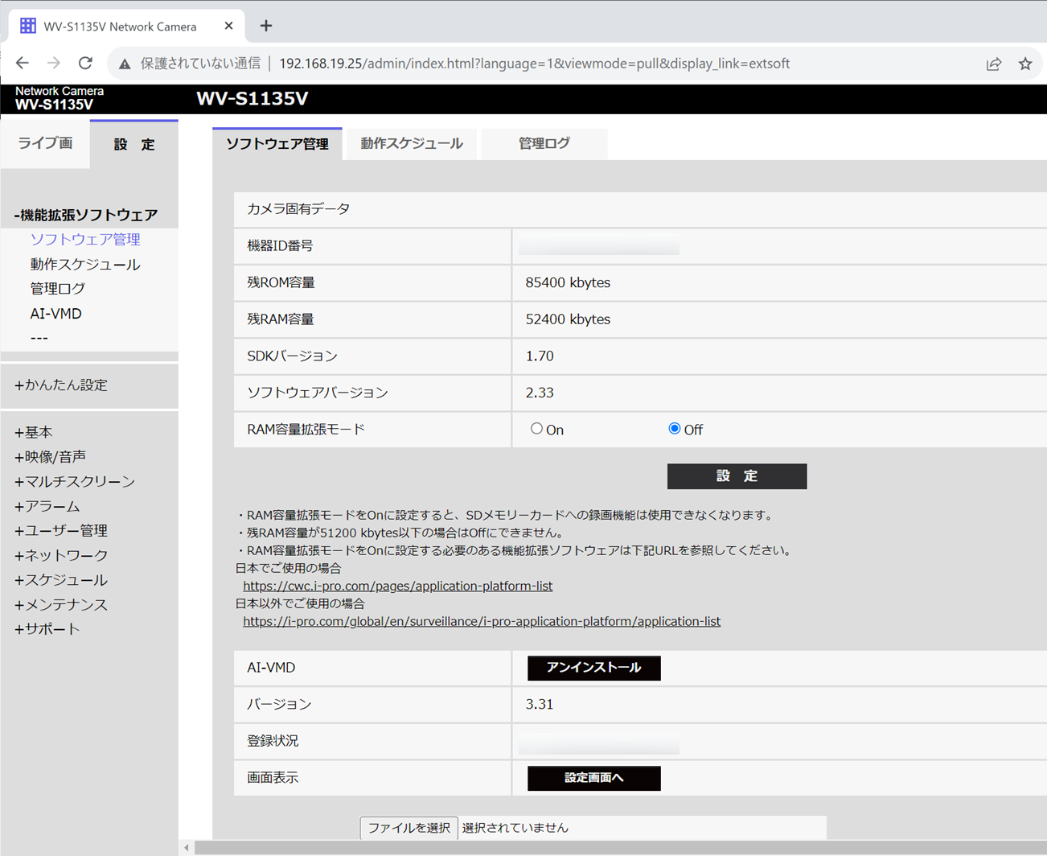This screenshot has width=1047, height=856.
Task: Expand the ユーザー管理 menu section
Action: (61, 531)
